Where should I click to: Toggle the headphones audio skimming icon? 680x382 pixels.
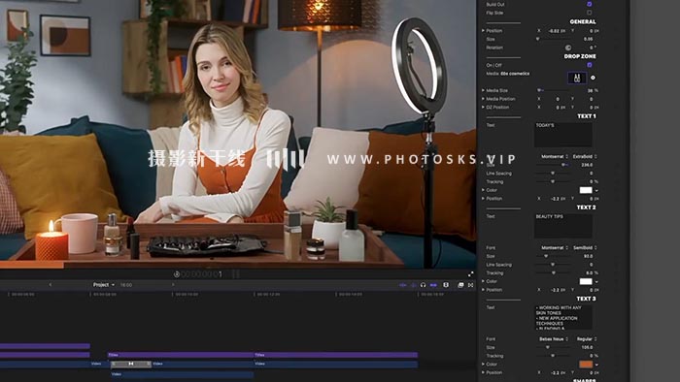tap(423, 285)
